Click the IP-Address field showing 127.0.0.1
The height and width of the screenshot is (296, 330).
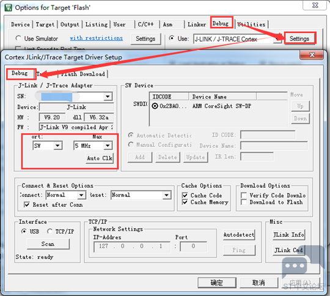tap(132, 246)
